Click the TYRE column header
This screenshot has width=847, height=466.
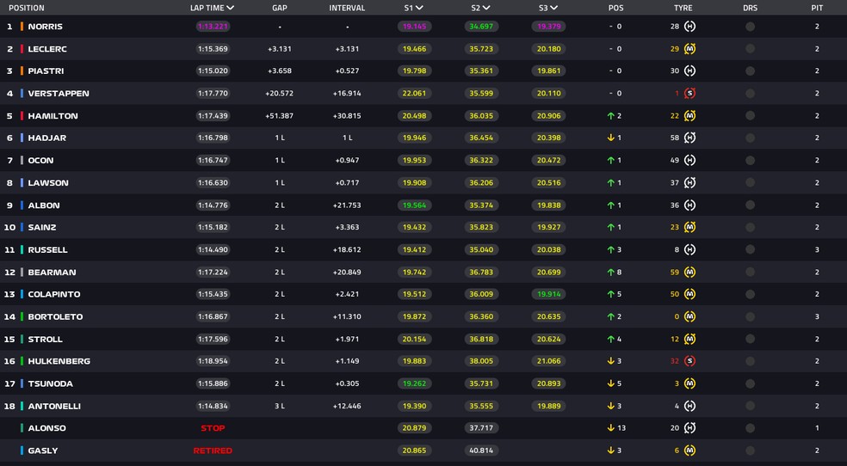click(683, 8)
